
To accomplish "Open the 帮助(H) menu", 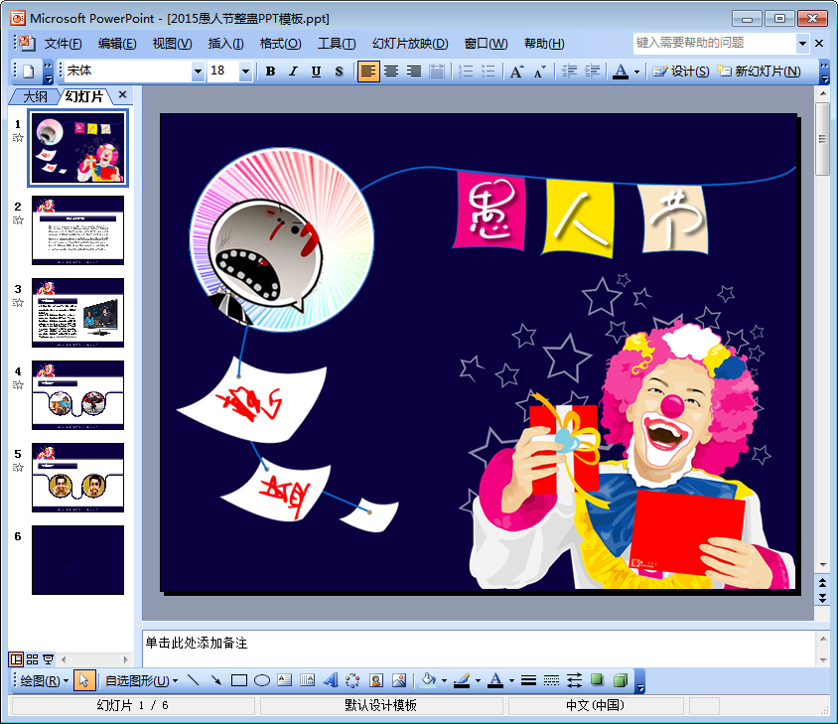I will coord(544,44).
